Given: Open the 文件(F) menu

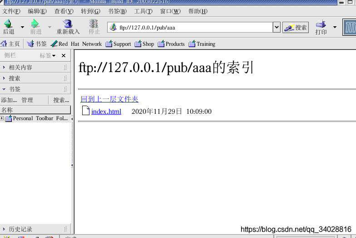Looking at the screenshot, I should pyautogui.click(x=11, y=11).
